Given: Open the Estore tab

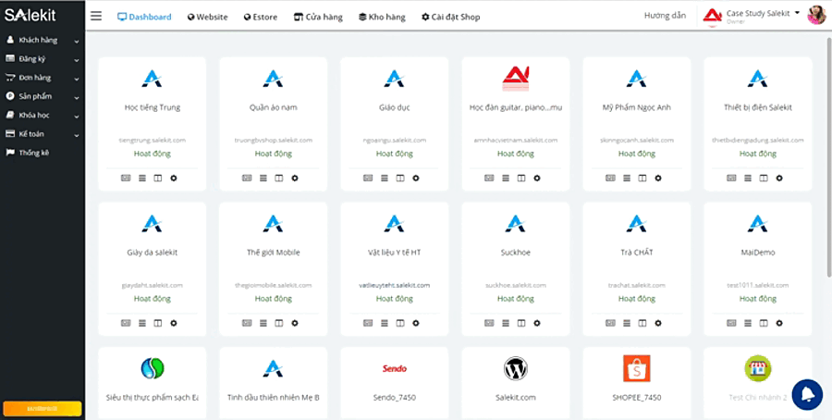Looking at the screenshot, I should click(261, 17).
